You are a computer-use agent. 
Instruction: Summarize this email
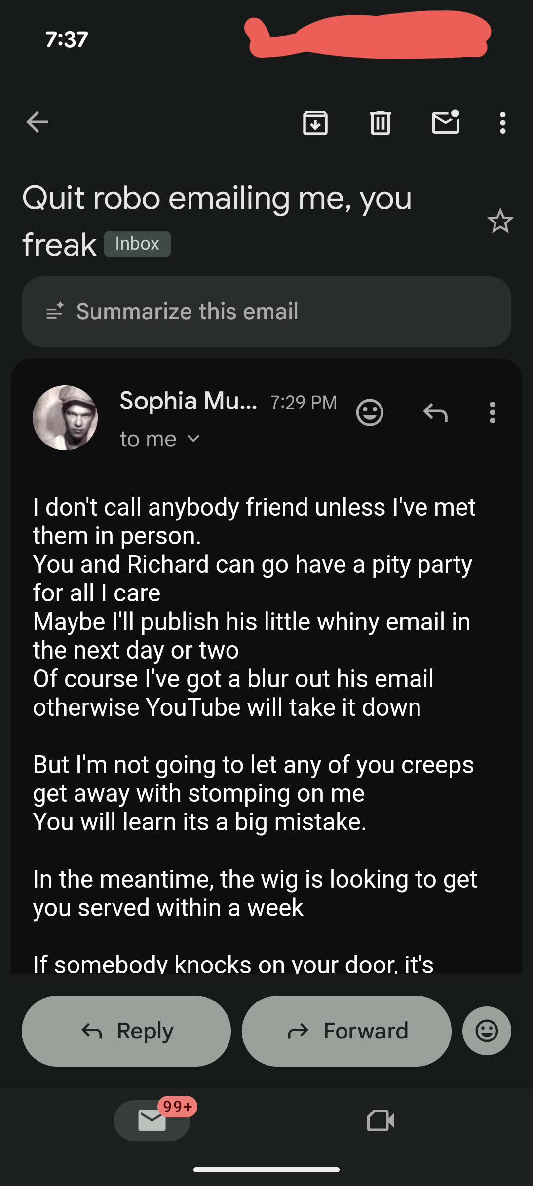coord(266,312)
